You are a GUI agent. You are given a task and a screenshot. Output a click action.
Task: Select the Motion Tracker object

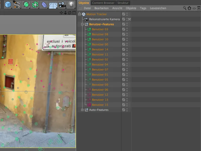coord(96,14)
